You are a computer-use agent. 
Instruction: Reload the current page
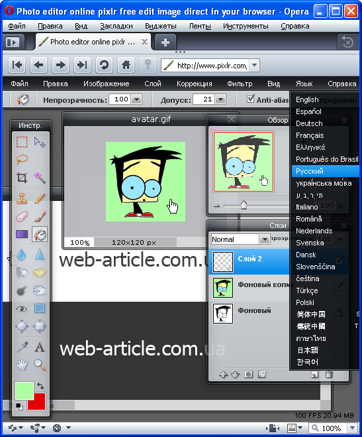(104, 65)
